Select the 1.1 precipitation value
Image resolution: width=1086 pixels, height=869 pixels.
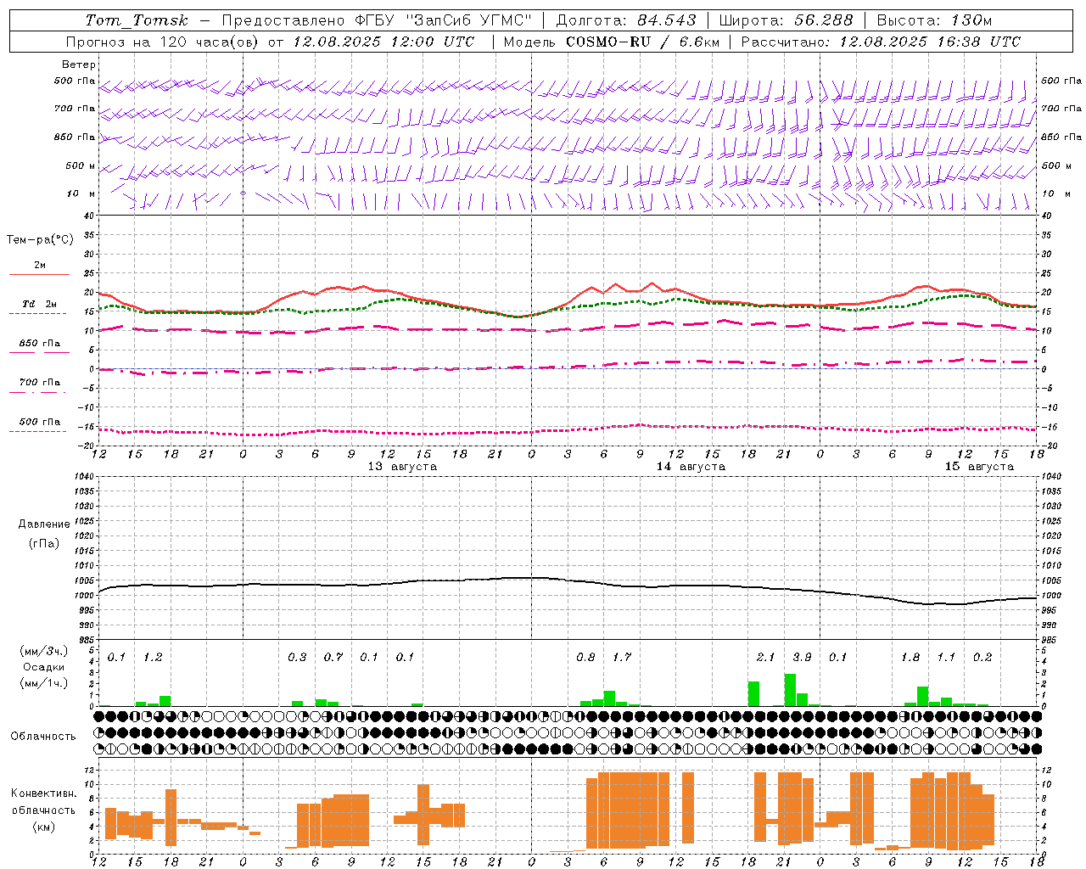pyautogui.click(x=946, y=657)
